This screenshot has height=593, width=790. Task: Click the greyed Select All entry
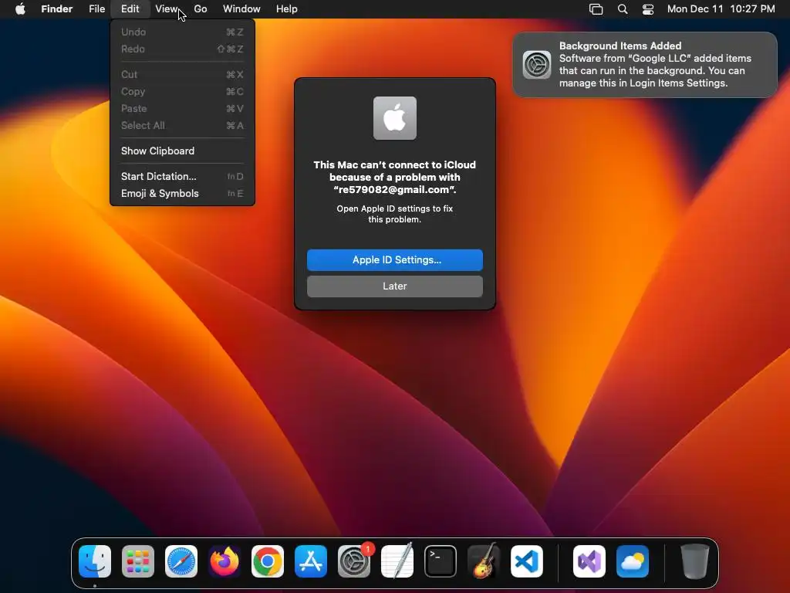[182, 126]
